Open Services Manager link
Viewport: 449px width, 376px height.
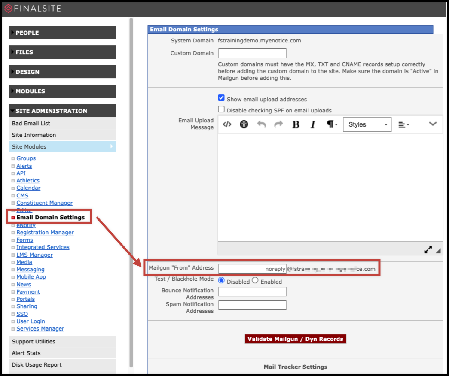pyautogui.click(x=40, y=328)
